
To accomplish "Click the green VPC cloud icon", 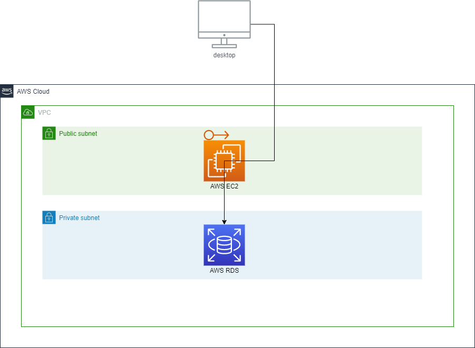I will 28,112.
